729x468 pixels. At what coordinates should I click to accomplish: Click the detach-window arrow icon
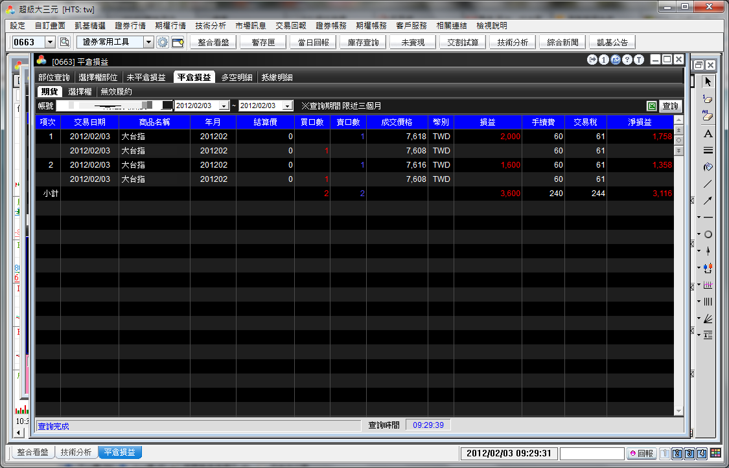pos(592,60)
